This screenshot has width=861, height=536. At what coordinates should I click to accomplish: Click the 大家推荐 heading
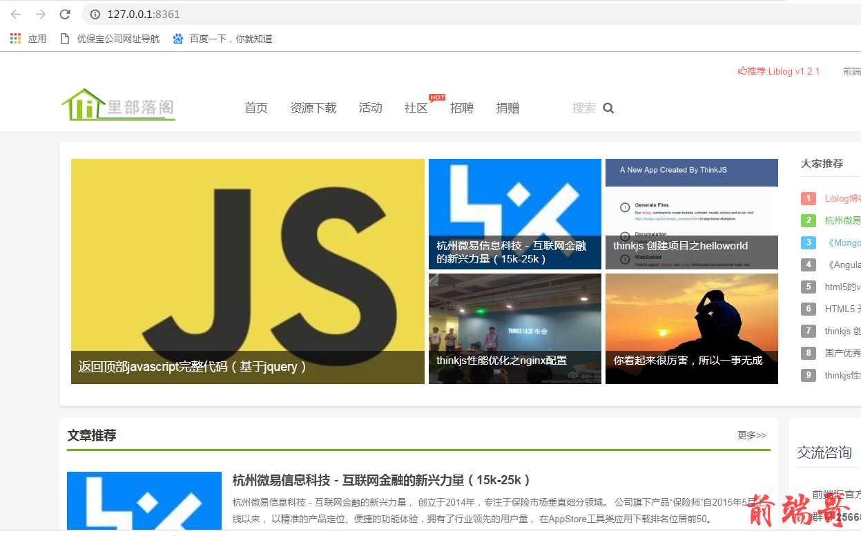822,164
